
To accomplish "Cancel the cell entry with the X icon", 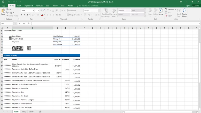I will point(20,23).
